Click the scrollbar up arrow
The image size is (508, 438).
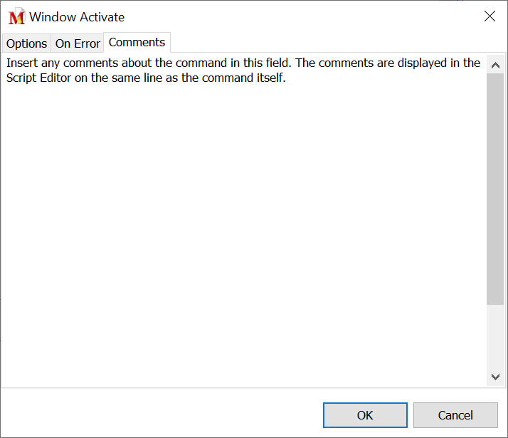pos(495,65)
